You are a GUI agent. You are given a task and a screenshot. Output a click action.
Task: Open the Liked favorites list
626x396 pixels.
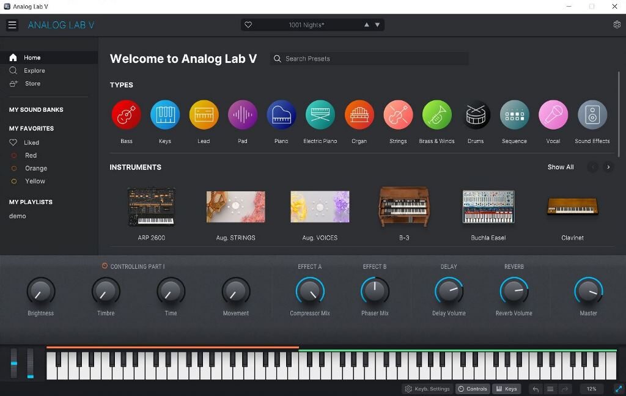click(24, 142)
